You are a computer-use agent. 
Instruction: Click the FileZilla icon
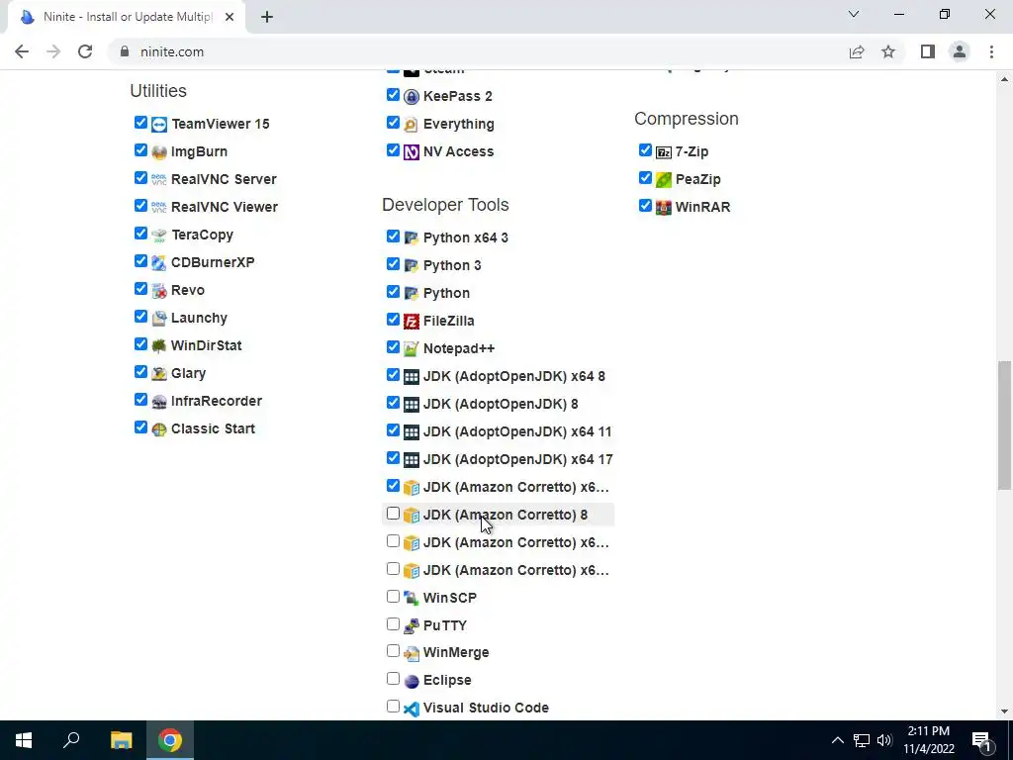412,322
